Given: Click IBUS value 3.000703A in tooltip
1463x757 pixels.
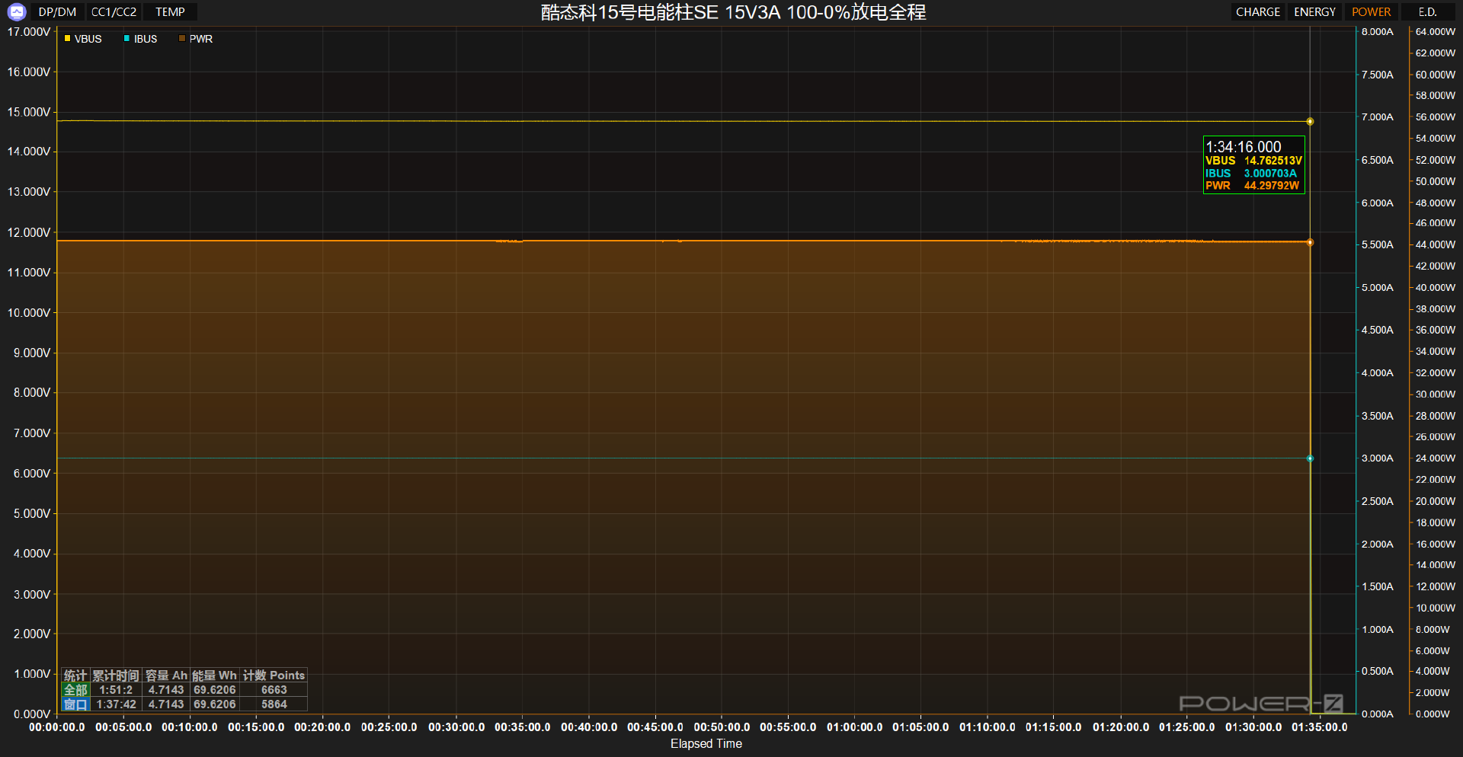Looking at the screenshot, I should click(1270, 174).
